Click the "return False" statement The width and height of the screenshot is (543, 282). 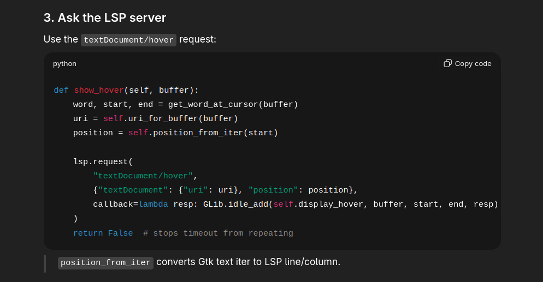[x=103, y=233]
